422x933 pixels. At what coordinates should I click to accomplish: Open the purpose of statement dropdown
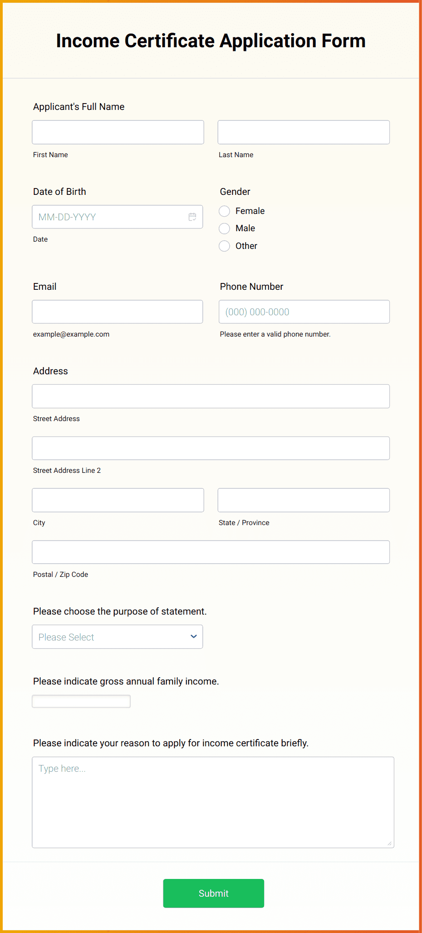tap(117, 636)
